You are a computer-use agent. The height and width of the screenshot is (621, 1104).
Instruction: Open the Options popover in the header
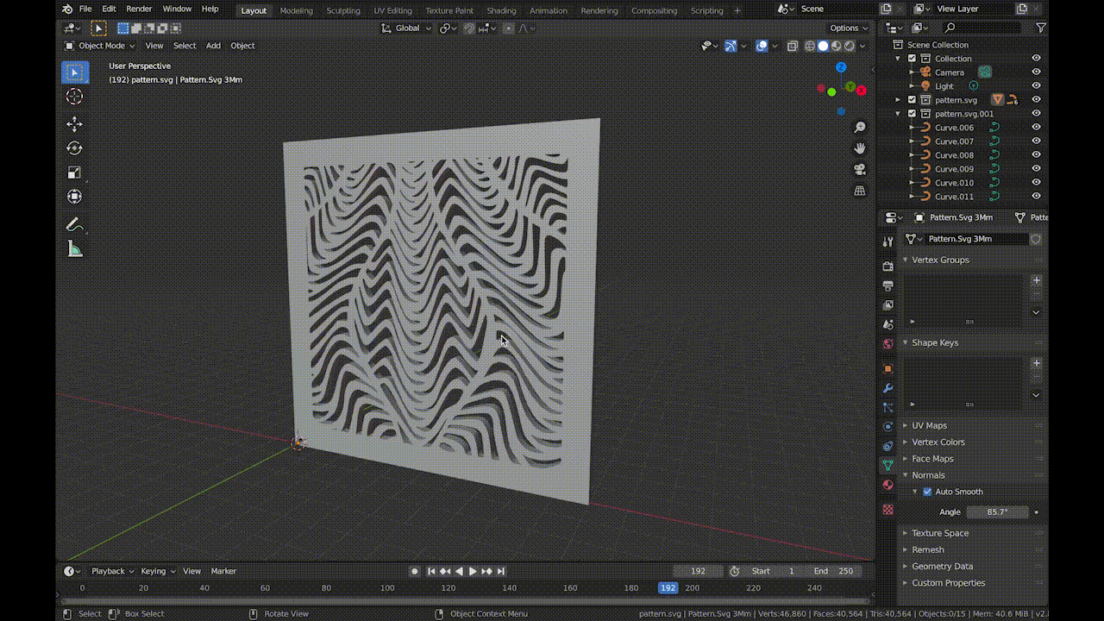point(846,28)
